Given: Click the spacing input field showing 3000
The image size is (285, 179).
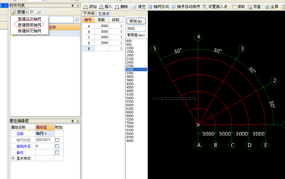Looking at the screenshot, I should pos(136,28).
